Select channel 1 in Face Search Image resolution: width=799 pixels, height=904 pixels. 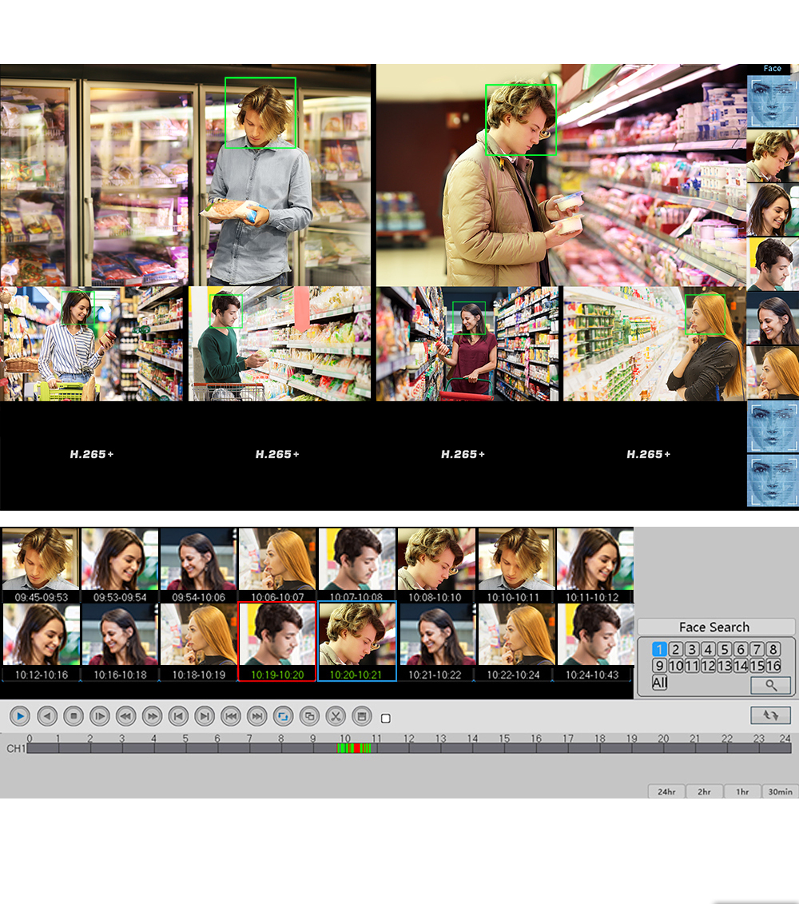click(x=659, y=649)
